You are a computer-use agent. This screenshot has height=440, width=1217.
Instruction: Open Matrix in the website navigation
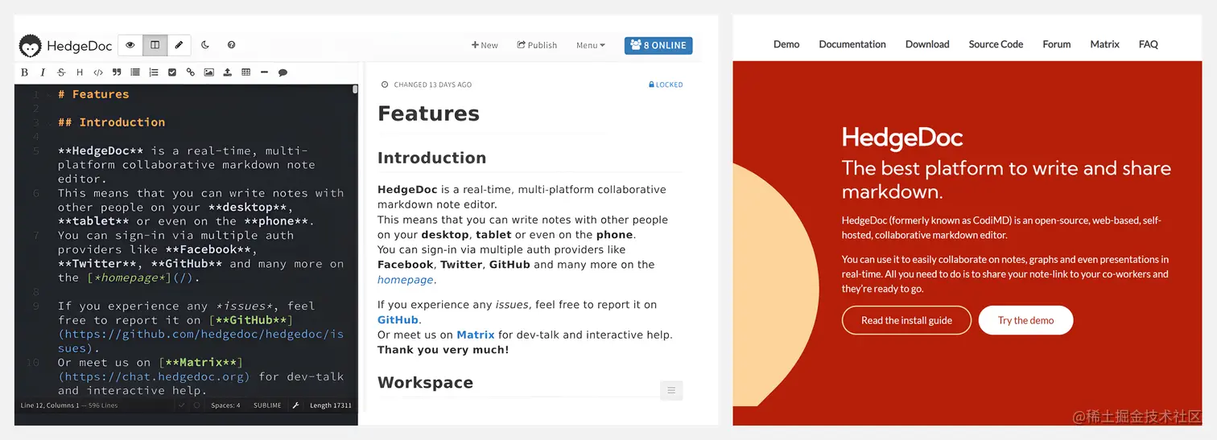1104,44
